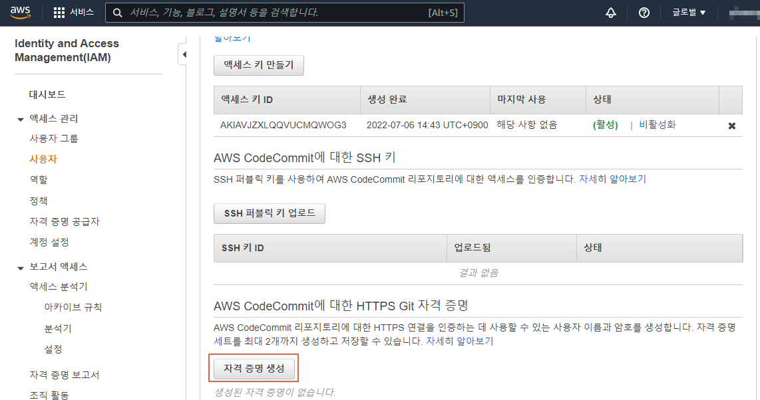Click the 해당 사항 없음 cell
The width and height of the screenshot is (760, 400).
(x=527, y=125)
